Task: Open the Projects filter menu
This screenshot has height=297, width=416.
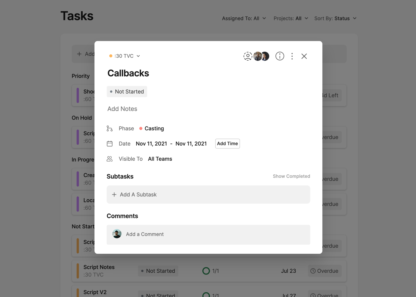Action: pos(291,18)
